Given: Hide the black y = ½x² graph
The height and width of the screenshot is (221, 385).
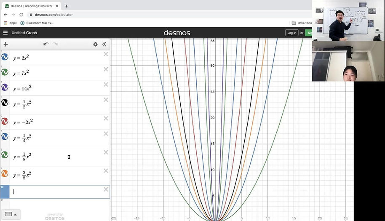Looking at the screenshot, I should (5, 103).
